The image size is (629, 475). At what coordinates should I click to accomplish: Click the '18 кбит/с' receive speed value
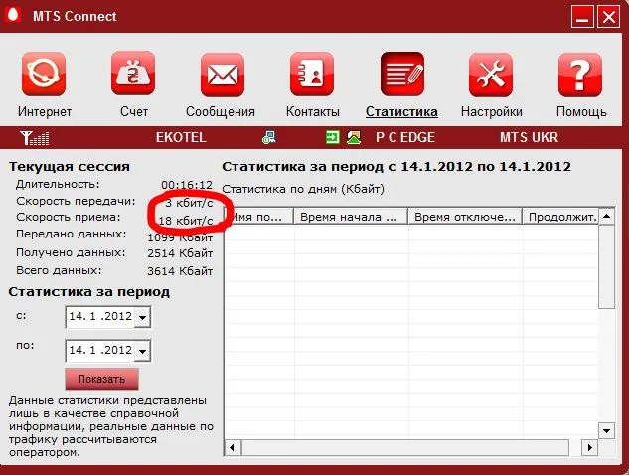click(186, 221)
